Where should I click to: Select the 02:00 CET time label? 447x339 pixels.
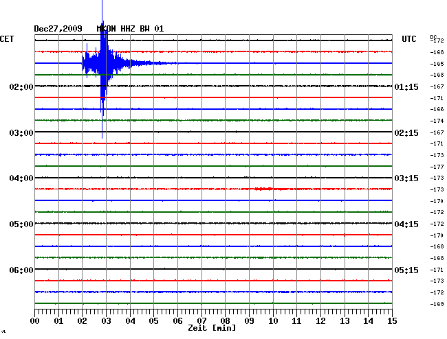click(x=21, y=86)
